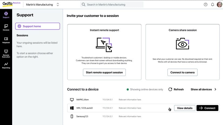Click the Sessions heading in Support panel

(22, 35)
